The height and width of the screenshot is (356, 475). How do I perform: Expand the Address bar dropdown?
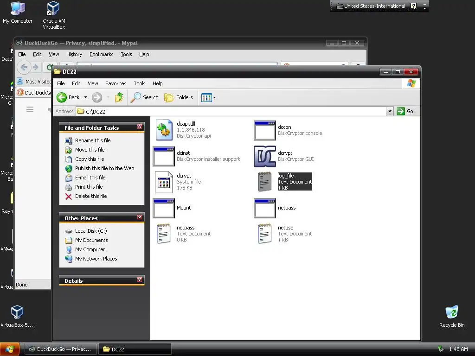click(390, 111)
